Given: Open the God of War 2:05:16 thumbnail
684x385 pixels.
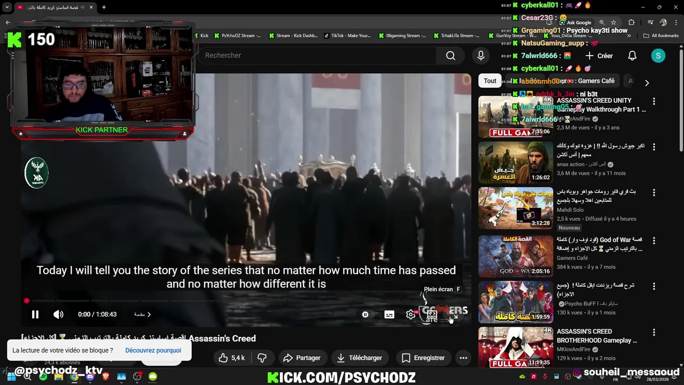Looking at the screenshot, I should 516,256.
